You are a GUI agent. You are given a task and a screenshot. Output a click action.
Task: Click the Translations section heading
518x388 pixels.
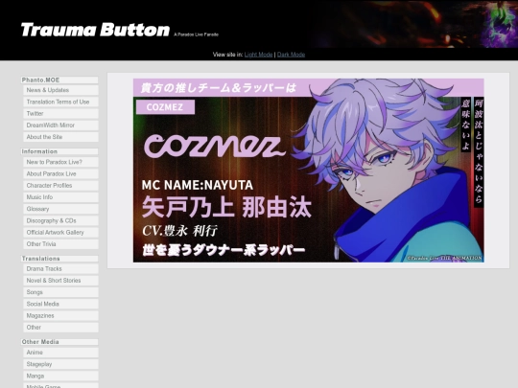click(59, 259)
